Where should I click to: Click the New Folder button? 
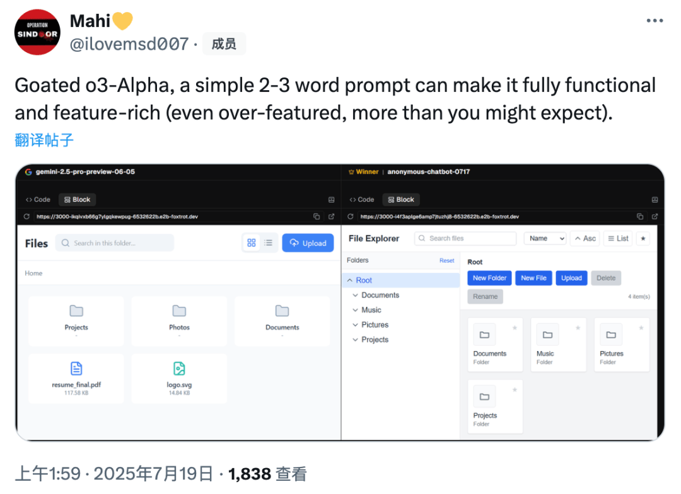[x=489, y=278]
